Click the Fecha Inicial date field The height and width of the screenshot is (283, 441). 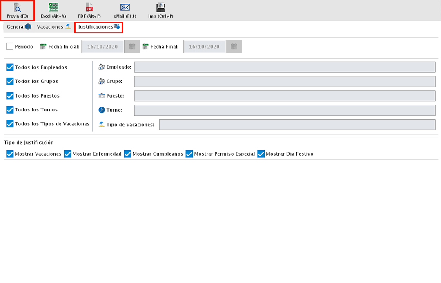pyautogui.click(x=102, y=47)
